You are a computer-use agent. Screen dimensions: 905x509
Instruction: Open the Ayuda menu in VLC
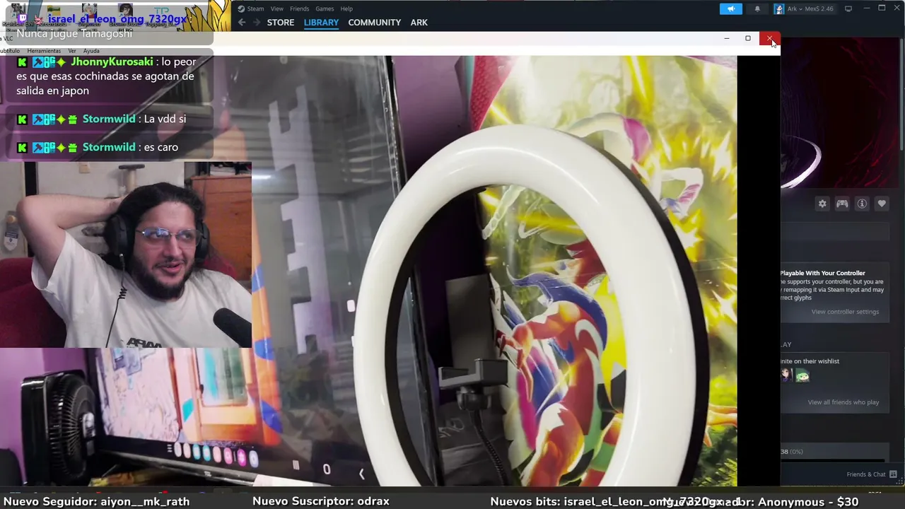[91, 51]
